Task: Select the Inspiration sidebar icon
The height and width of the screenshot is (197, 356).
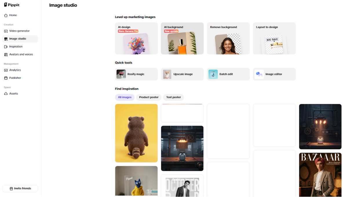Action: point(6,47)
